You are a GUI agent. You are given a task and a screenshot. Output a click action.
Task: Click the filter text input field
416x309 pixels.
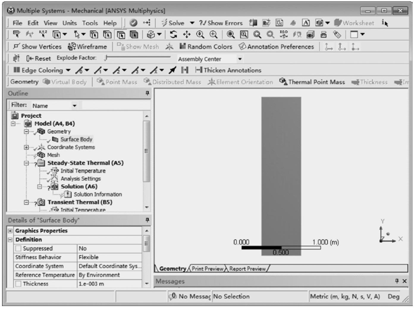tap(116, 106)
